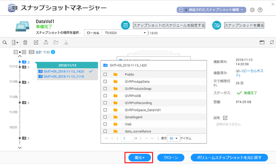
Task: Expand the timeline with the plus box
Action: pyautogui.click(x=24, y=52)
